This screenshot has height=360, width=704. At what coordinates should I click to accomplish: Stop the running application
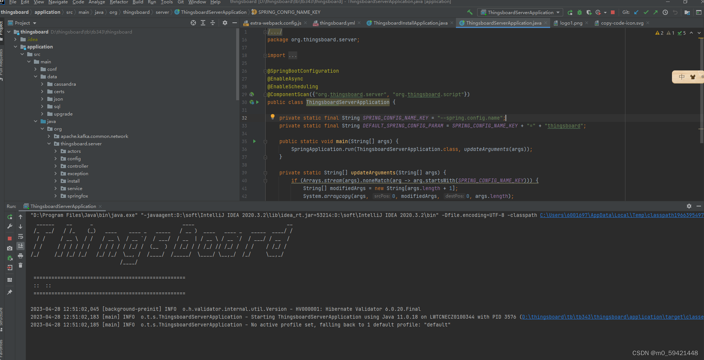point(10,239)
